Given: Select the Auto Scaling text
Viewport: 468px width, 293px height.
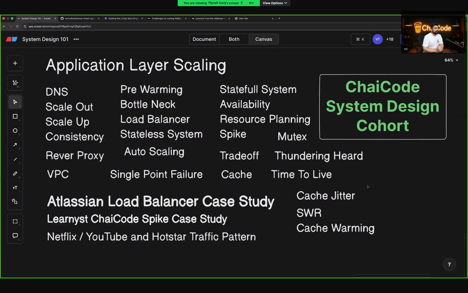Looking at the screenshot, I should 154,152.
